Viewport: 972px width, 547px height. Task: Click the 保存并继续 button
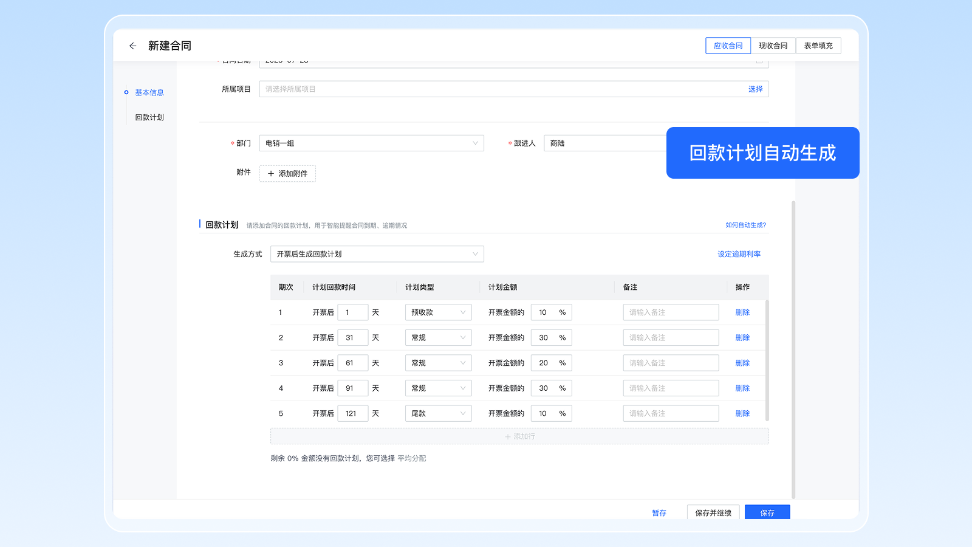click(713, 512)
